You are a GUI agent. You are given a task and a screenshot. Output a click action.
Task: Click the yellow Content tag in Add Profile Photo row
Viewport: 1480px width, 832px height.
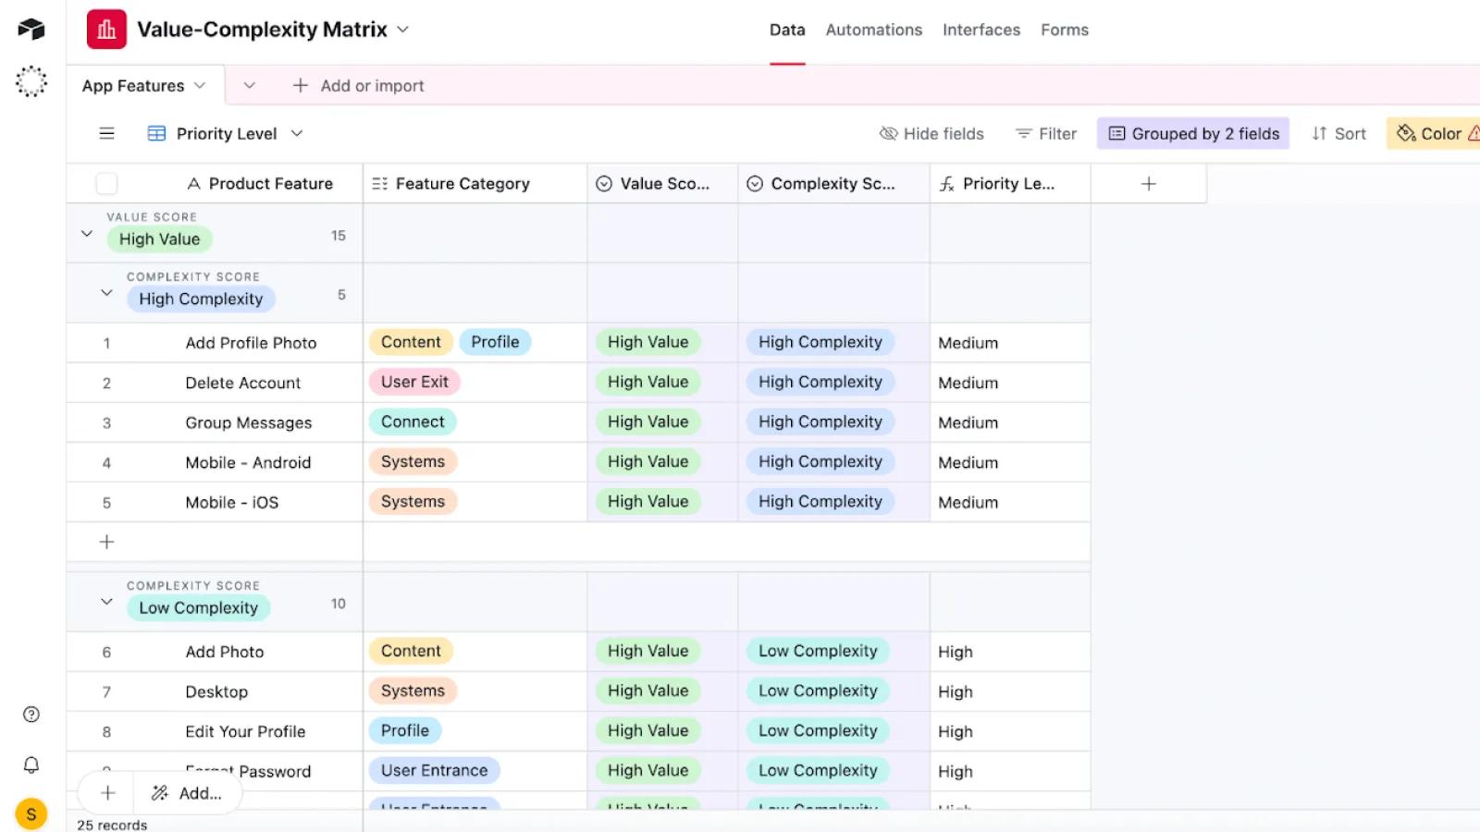pos(411,342)
